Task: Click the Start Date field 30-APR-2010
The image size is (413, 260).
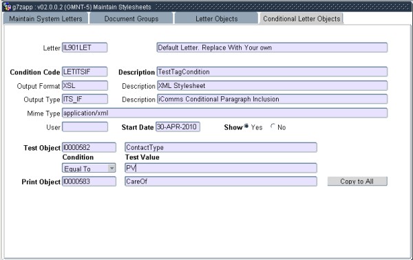Action: [x=178, y=127]
